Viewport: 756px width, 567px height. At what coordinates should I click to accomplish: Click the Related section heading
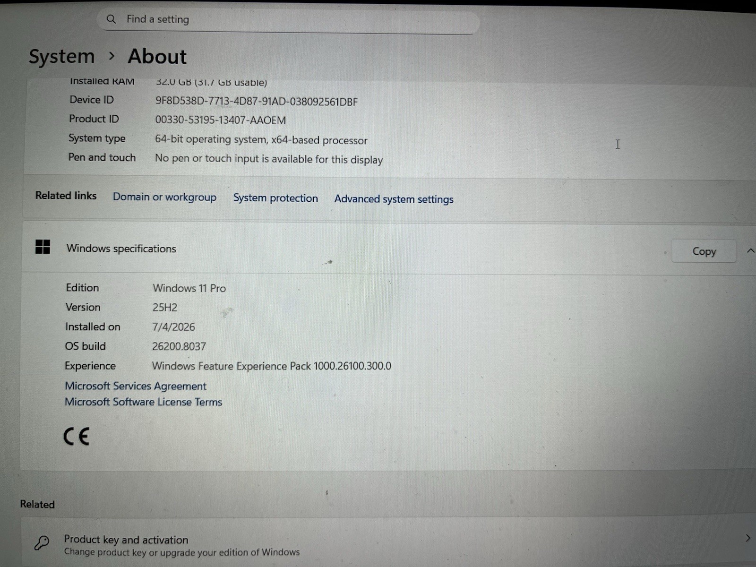tap(37, 505)
